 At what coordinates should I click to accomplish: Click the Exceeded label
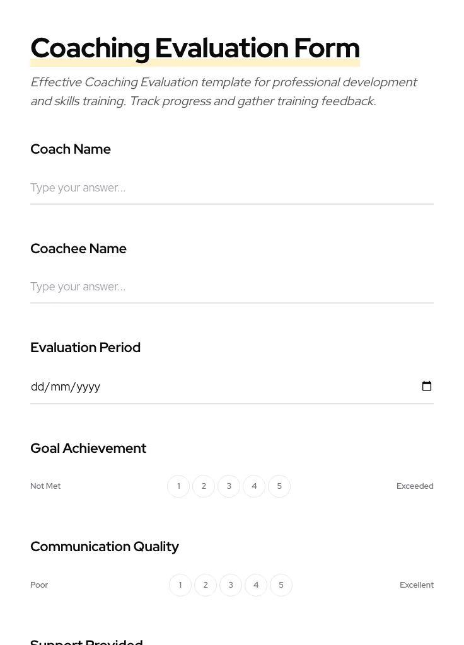tap(415, 486)
